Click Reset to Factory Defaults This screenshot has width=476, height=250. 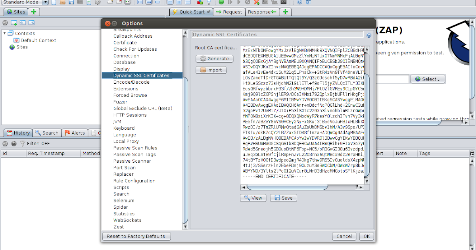136,236
